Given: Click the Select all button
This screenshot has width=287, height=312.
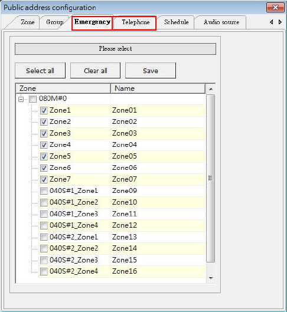Looking at the screenshot, I should point(40,71).
